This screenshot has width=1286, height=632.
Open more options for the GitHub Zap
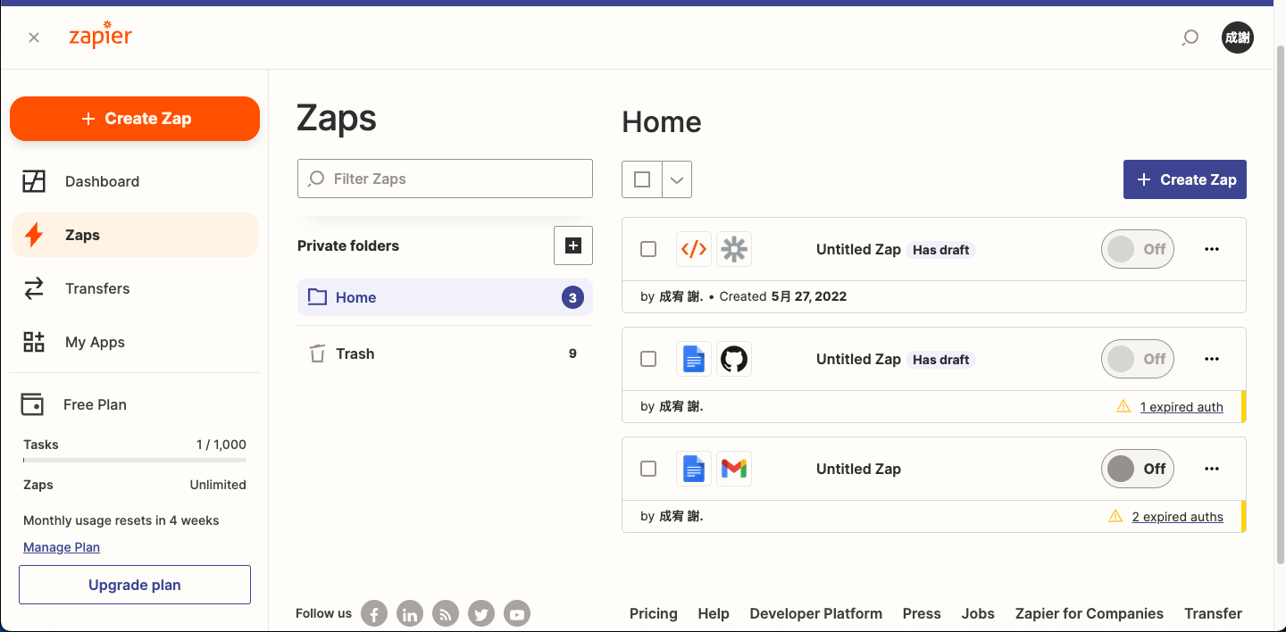click(1212, 359)
